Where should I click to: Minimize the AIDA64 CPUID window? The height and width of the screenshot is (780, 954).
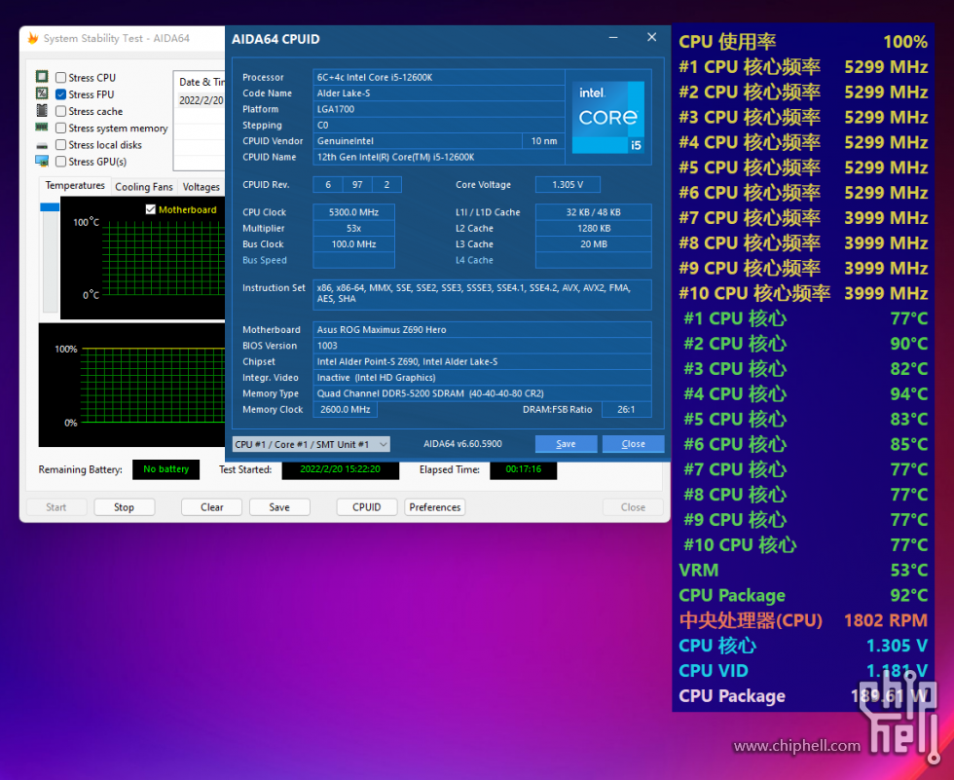point(613,38)
